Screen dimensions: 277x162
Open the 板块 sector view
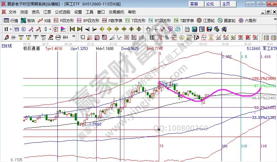[x=28, y=20]
